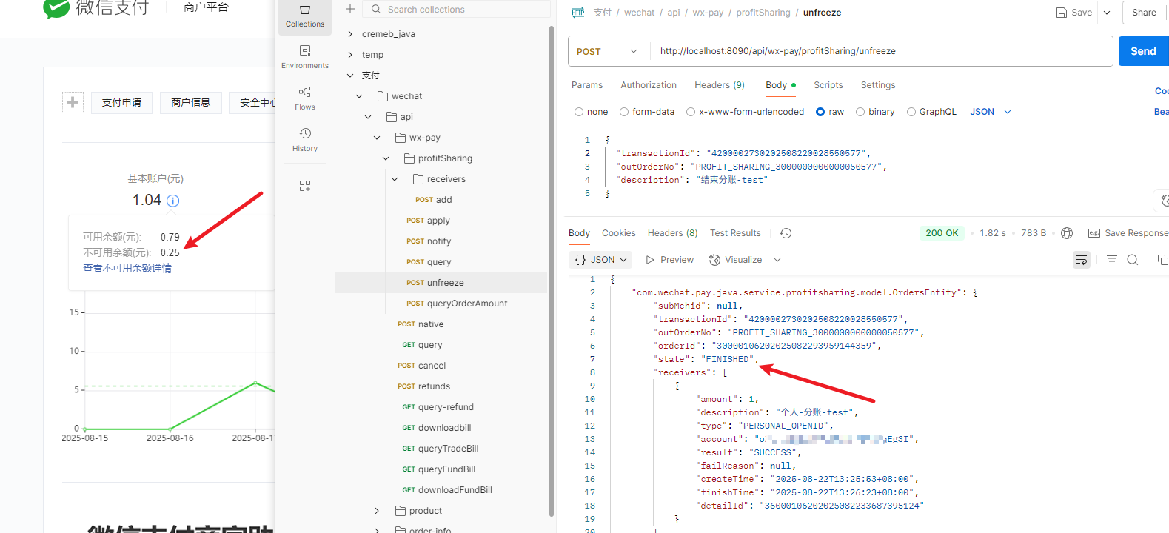Open the response Cookies tab
Viewport: 1169px width, 533px height.
[x=619, y=233]
